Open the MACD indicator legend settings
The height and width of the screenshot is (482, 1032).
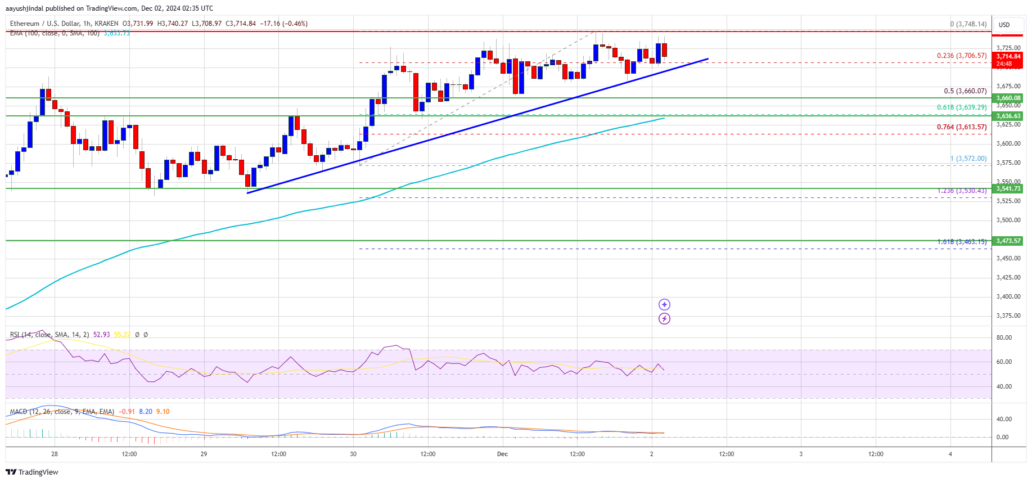(62, 412)
